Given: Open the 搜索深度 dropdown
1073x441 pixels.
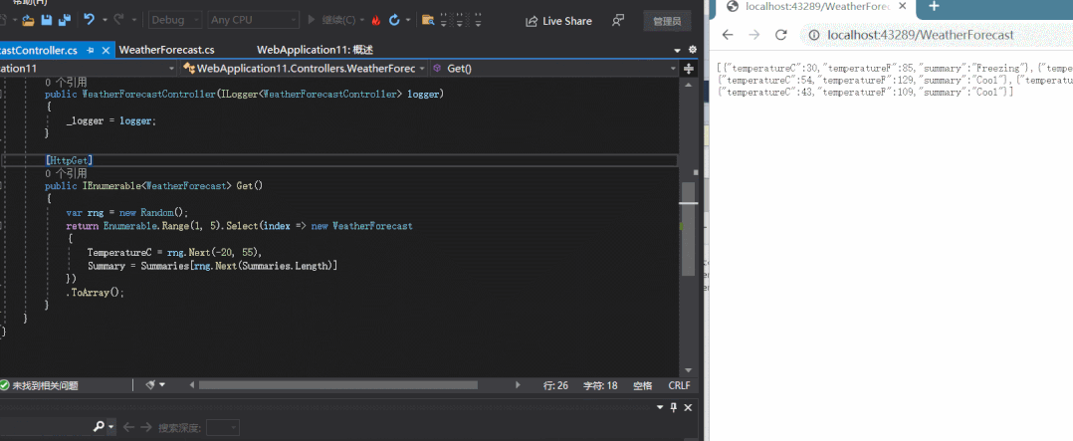Looking at the screenshot, I should 222,428.
